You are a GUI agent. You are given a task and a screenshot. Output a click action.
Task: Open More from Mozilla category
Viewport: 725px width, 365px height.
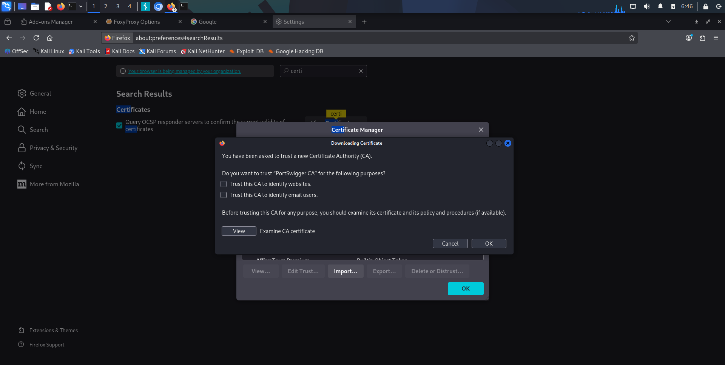coord(48,184)
